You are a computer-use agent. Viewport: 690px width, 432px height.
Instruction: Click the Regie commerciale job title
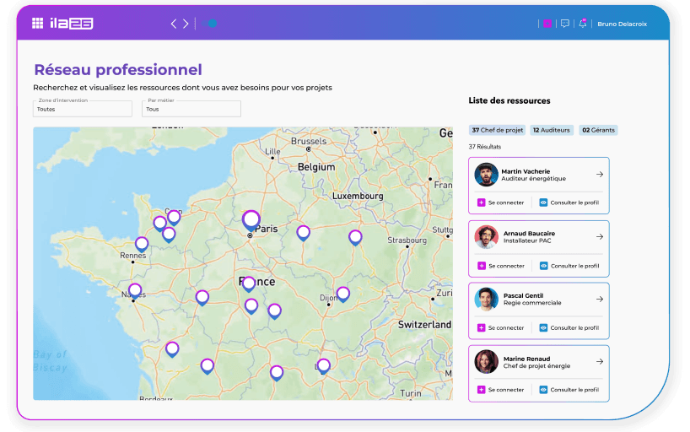pos(532,303)
